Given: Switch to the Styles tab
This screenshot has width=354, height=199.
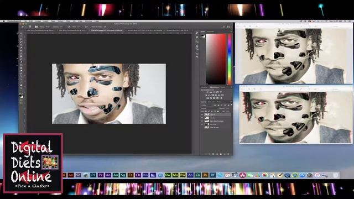Looking at the screenshot, I should pos(223,87).
